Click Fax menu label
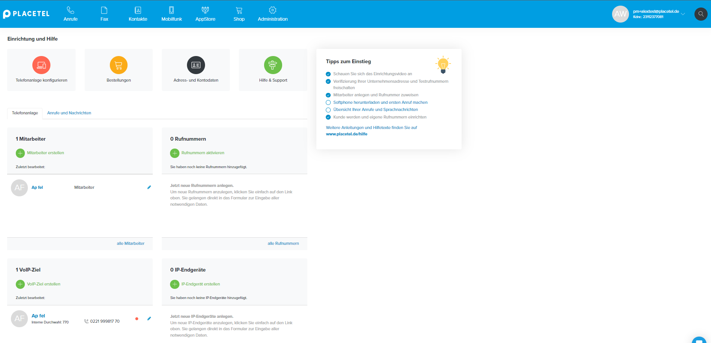711x343 pixels. coord(104,19)
